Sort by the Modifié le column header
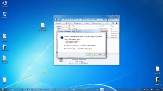 click(101, 26)
